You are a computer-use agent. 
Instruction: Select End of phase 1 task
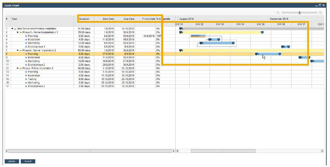(x=36, y=47)
